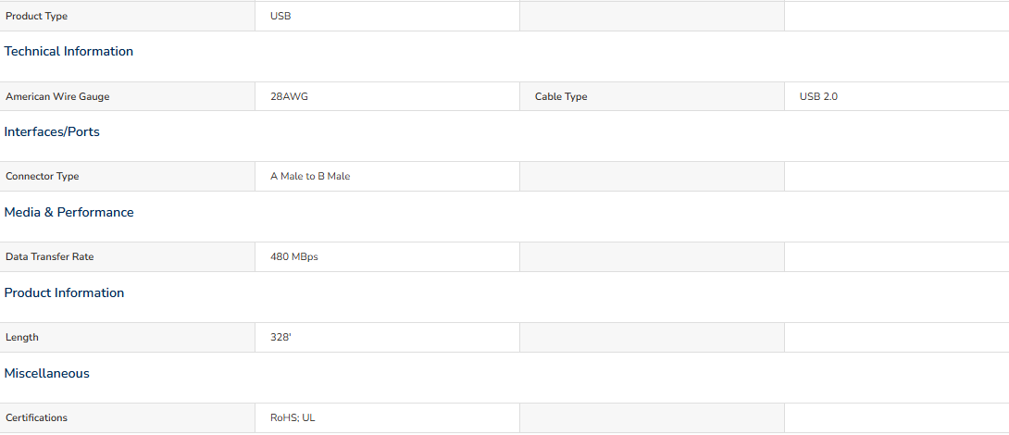Click the Media & Performance heading
Image resolution: width=1009 pixels, height=435 pixels.
(x=69, y=212)
